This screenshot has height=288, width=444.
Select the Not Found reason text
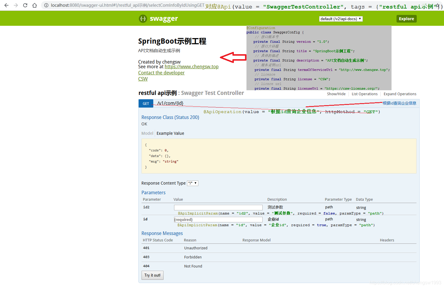point(193,266)
